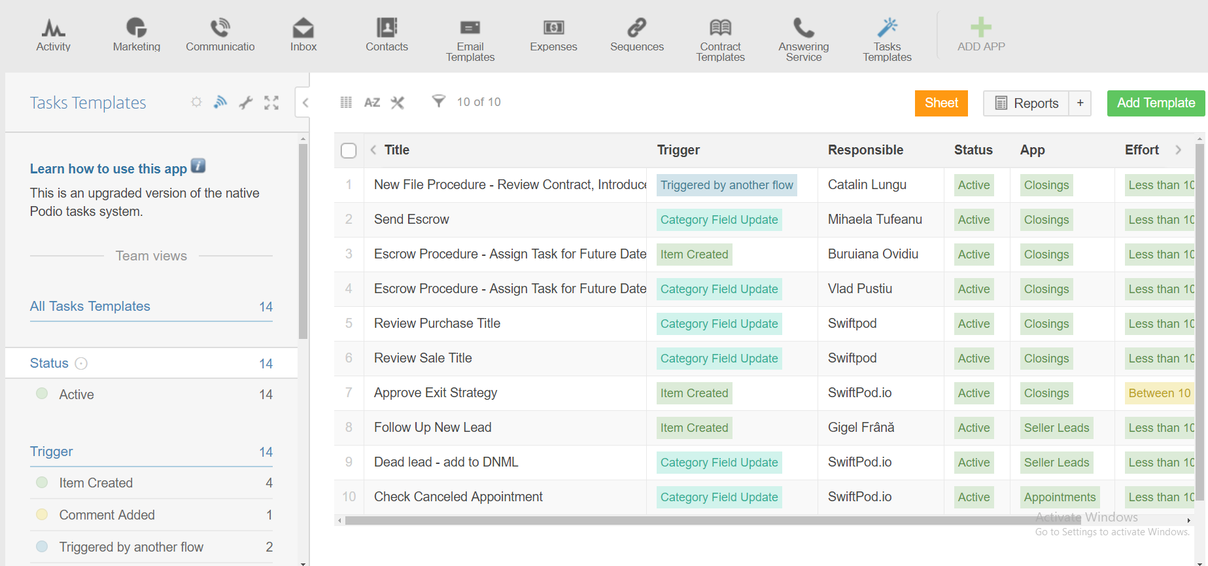The width and height of the screenshot is (1208, 566).
Task: Click the sun settings icon beside Tasks Templates
Action: (196, 102)
